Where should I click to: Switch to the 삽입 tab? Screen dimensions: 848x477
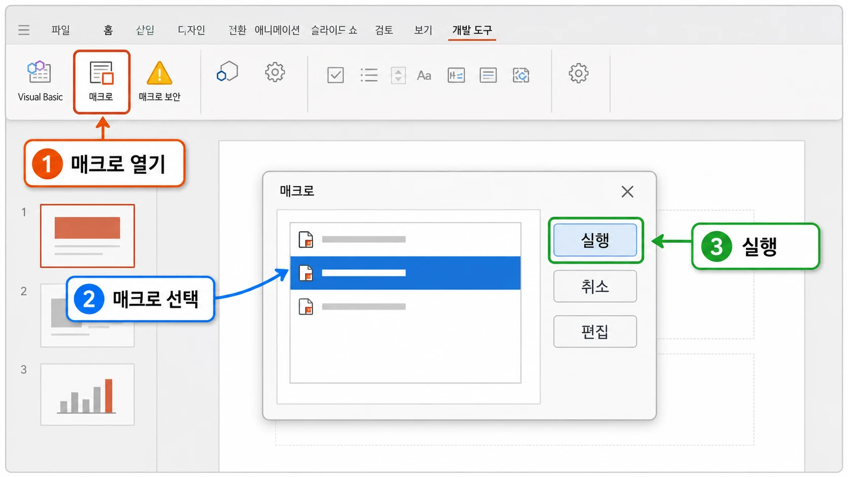click(x=145, y=30)
